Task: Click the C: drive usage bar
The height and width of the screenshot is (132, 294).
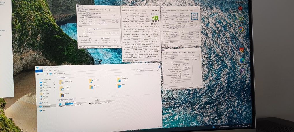Action: (76, 103)
